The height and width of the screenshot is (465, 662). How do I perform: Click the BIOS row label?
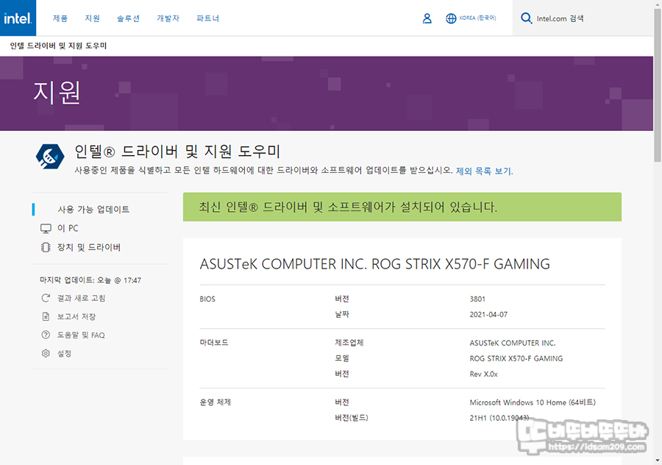pyautogui.click(x=207, y=299)
